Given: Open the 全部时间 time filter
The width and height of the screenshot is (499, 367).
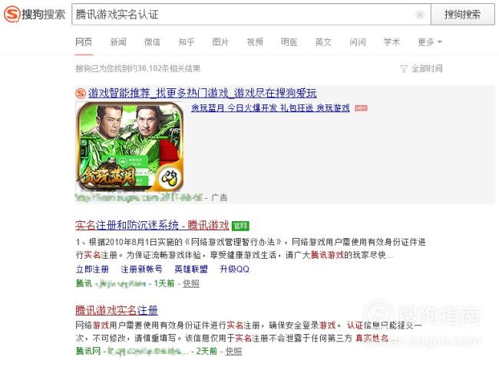Looking at the screenshot, I should pos(421,68).
